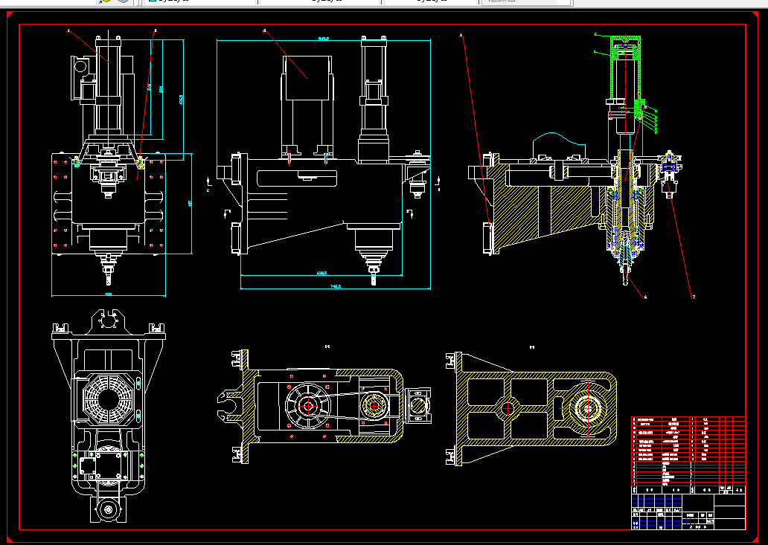This screenshot has height=545, width=768.
Task: Click the cyan motor outline in section view
Action: [x=559, y=145]
